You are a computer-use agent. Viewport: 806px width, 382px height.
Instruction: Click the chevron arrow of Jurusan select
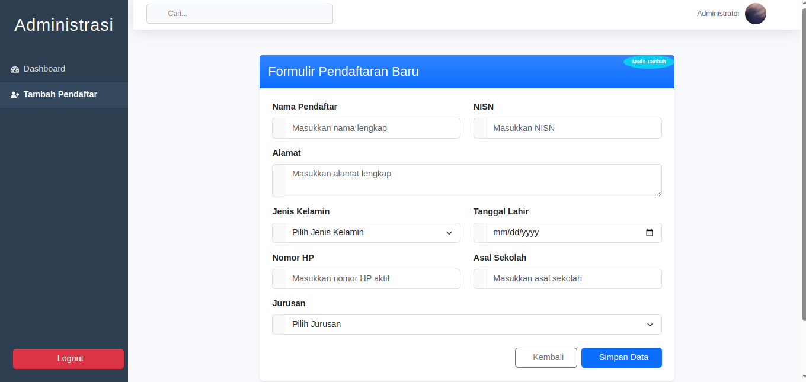point(650,325)
